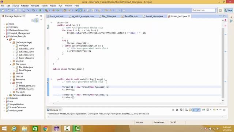This screenshot has height=132, width=234.
Task: Toggle Link with Editor in Package Explorer
Action: 37,21
